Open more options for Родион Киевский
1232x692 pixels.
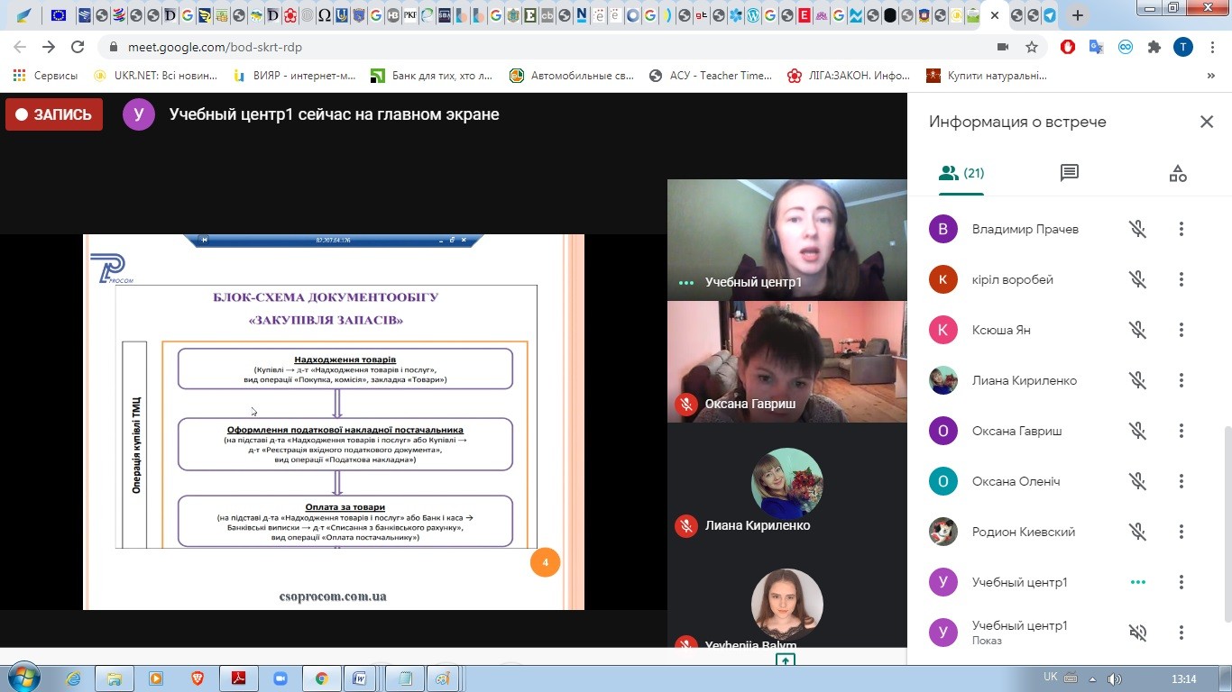click(1181, 532)
